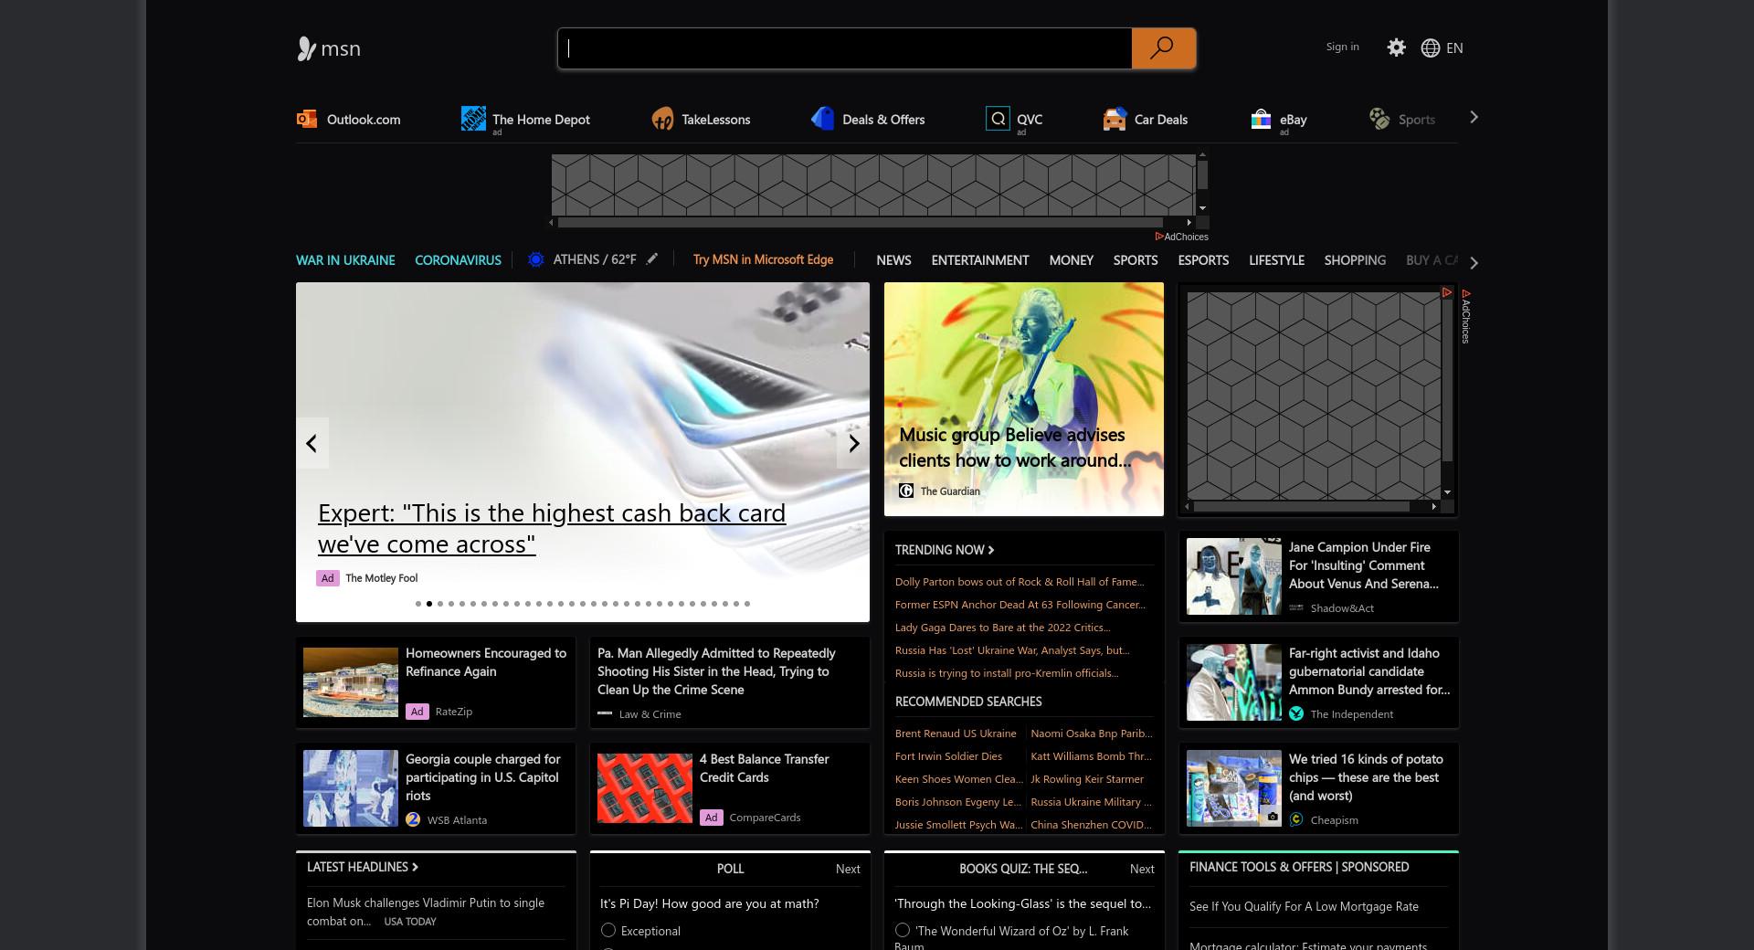Edit the weather location pencil icon
This screenshot has width=1754, height=950.
coord(651,259)
